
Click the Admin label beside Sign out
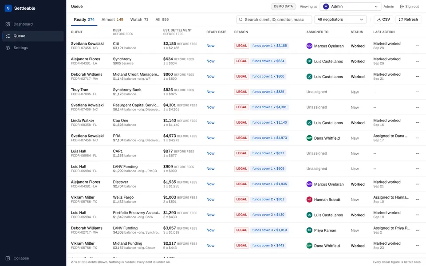pos(389,7)
